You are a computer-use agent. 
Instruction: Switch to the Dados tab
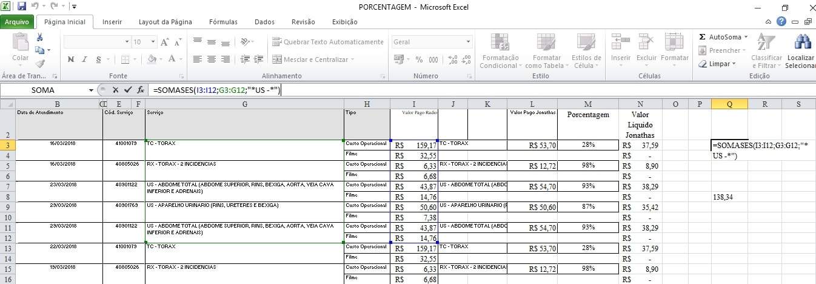pyautogui.click(x=264, y=22)
